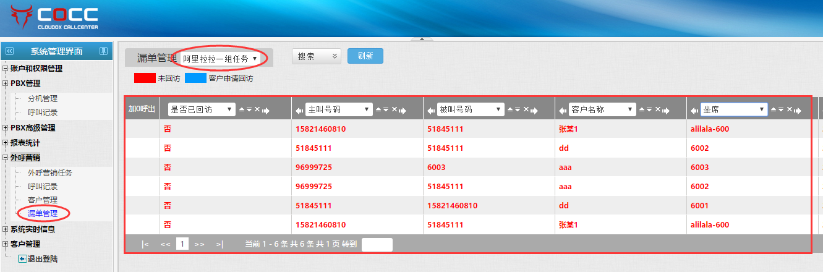Click the page number input after 转到

click(x=377, y=244)
